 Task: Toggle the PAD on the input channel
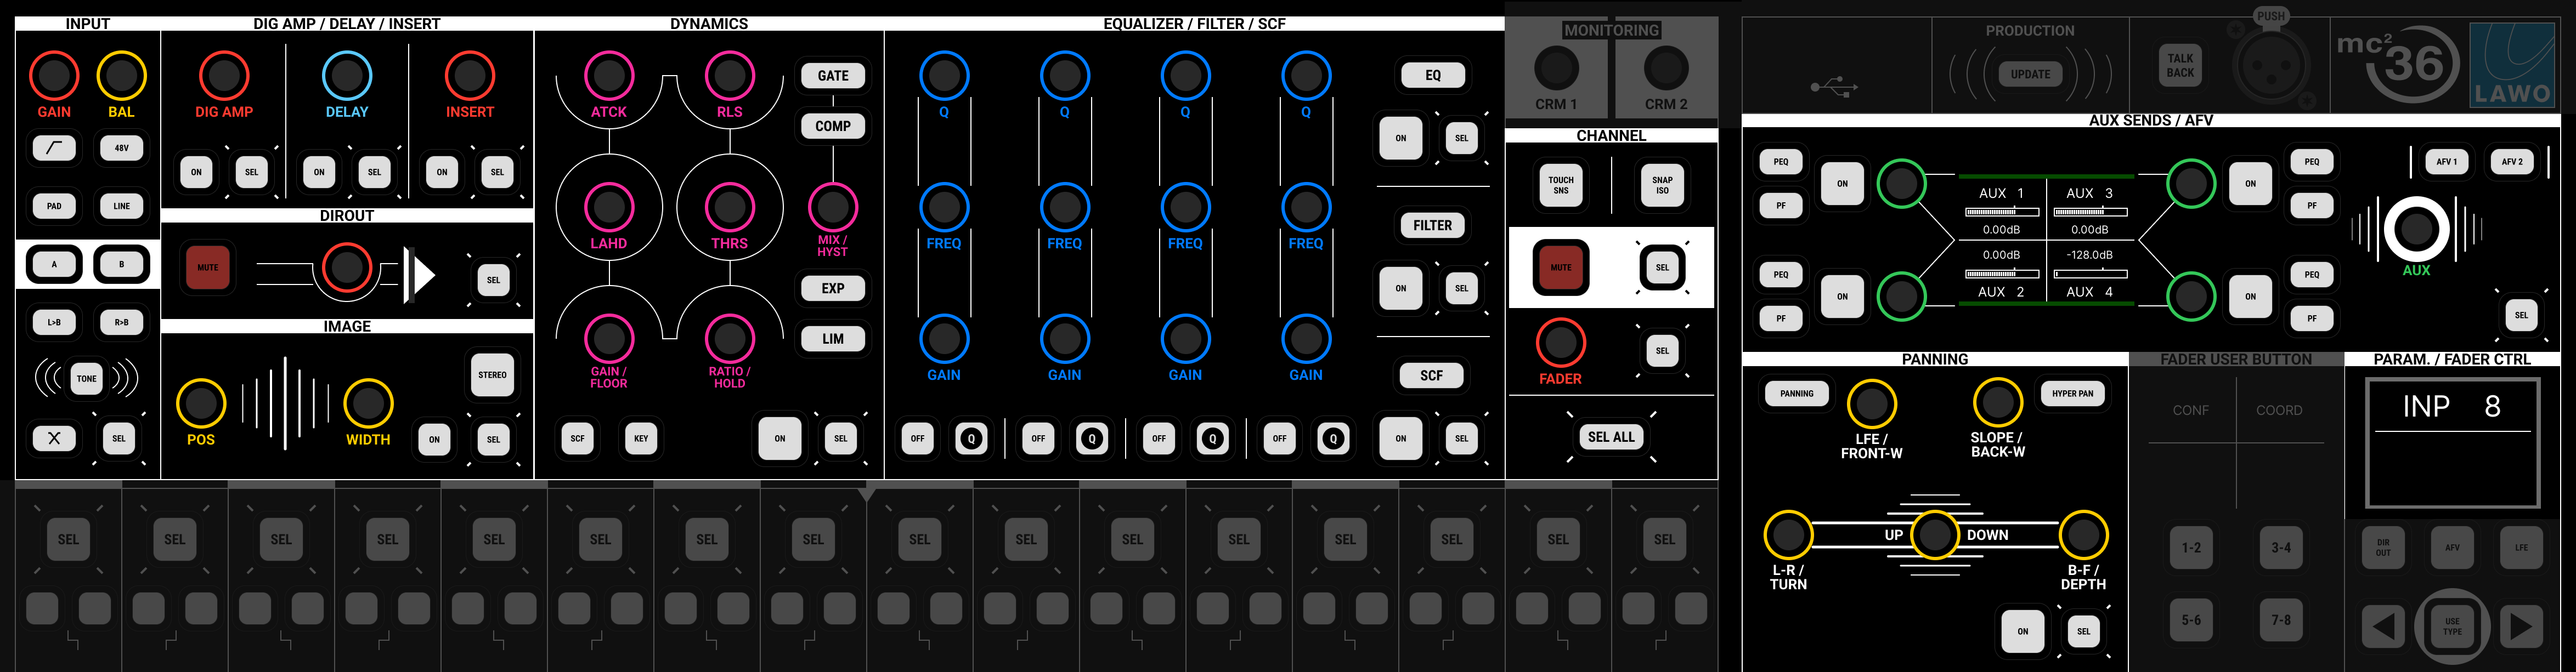(54, 207)
